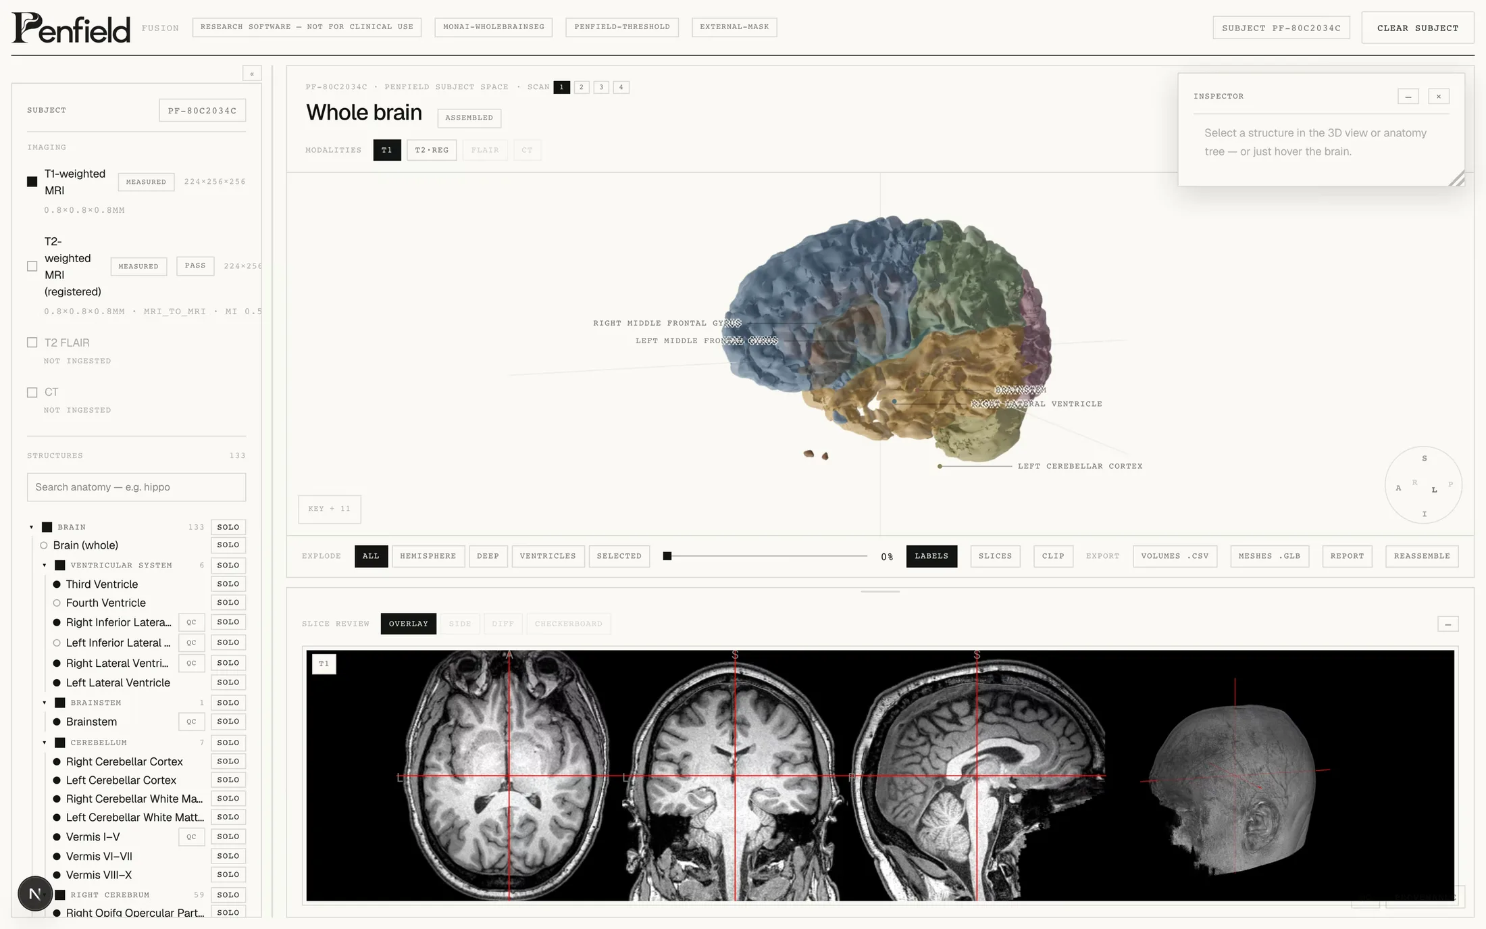Click the Reassemble button
Image resolution: width=1486 pixels, height=929 pixels.
[1422, 556]
